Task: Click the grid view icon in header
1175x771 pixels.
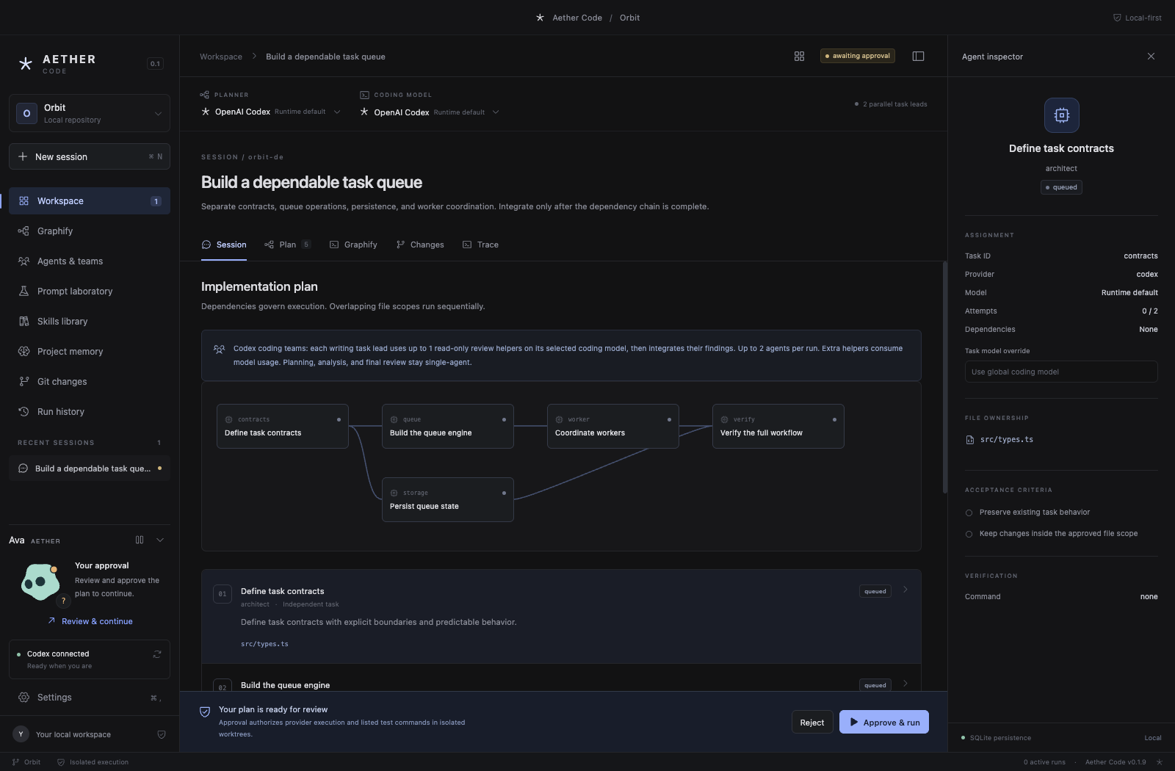Action: [x=799, y=57]
